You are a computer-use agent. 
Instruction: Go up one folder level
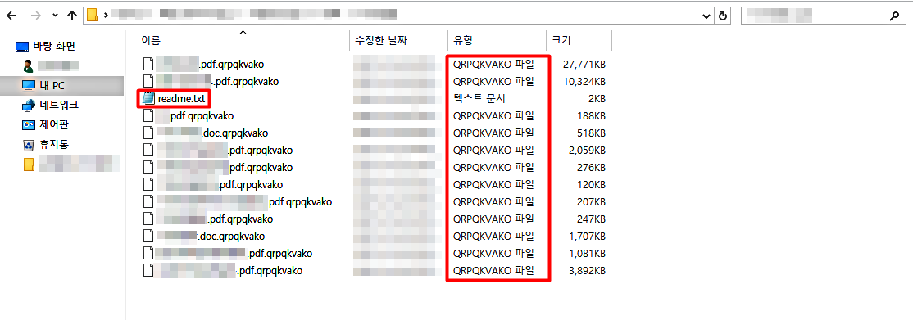pos(72,16)
